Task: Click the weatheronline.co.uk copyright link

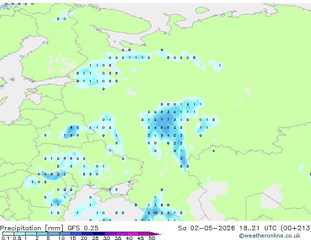Action: tap(270, 236)
